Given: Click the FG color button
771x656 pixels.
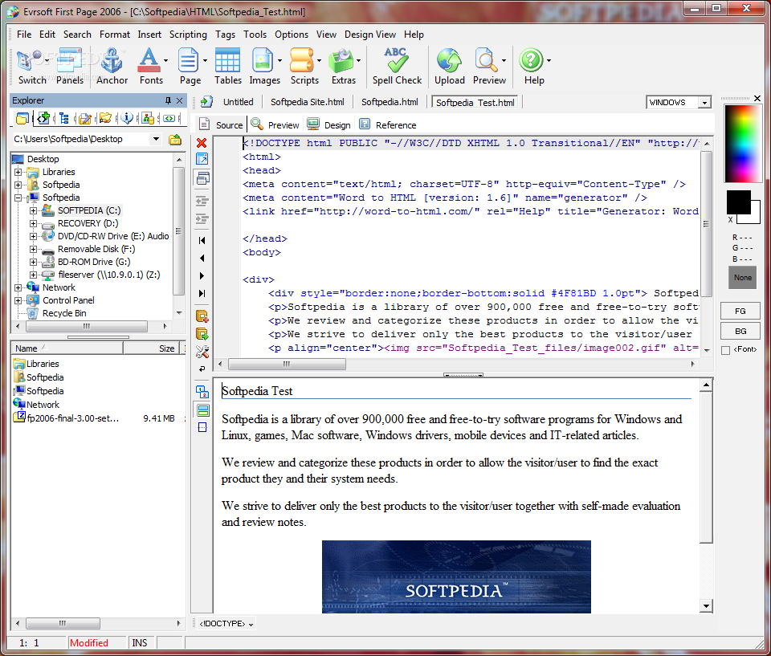Looking at the screenshot, I should (x=740, y=311).
